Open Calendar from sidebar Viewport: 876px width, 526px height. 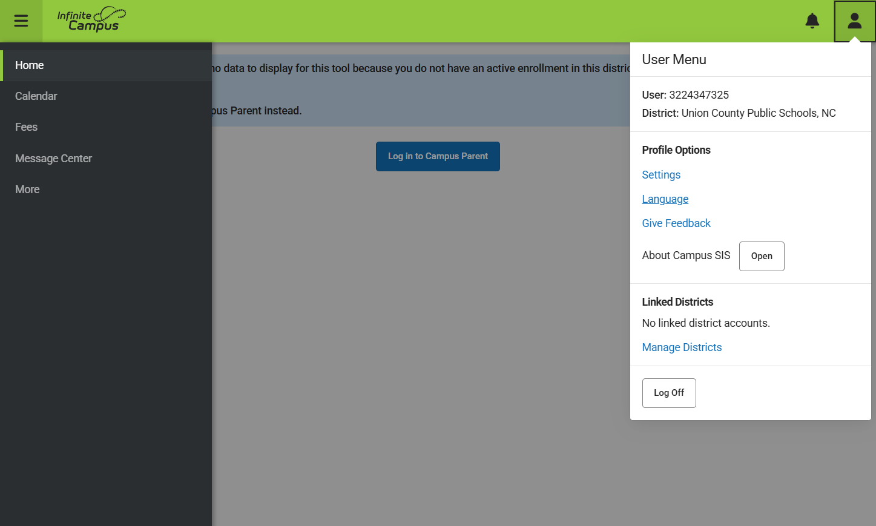(106, 96)
